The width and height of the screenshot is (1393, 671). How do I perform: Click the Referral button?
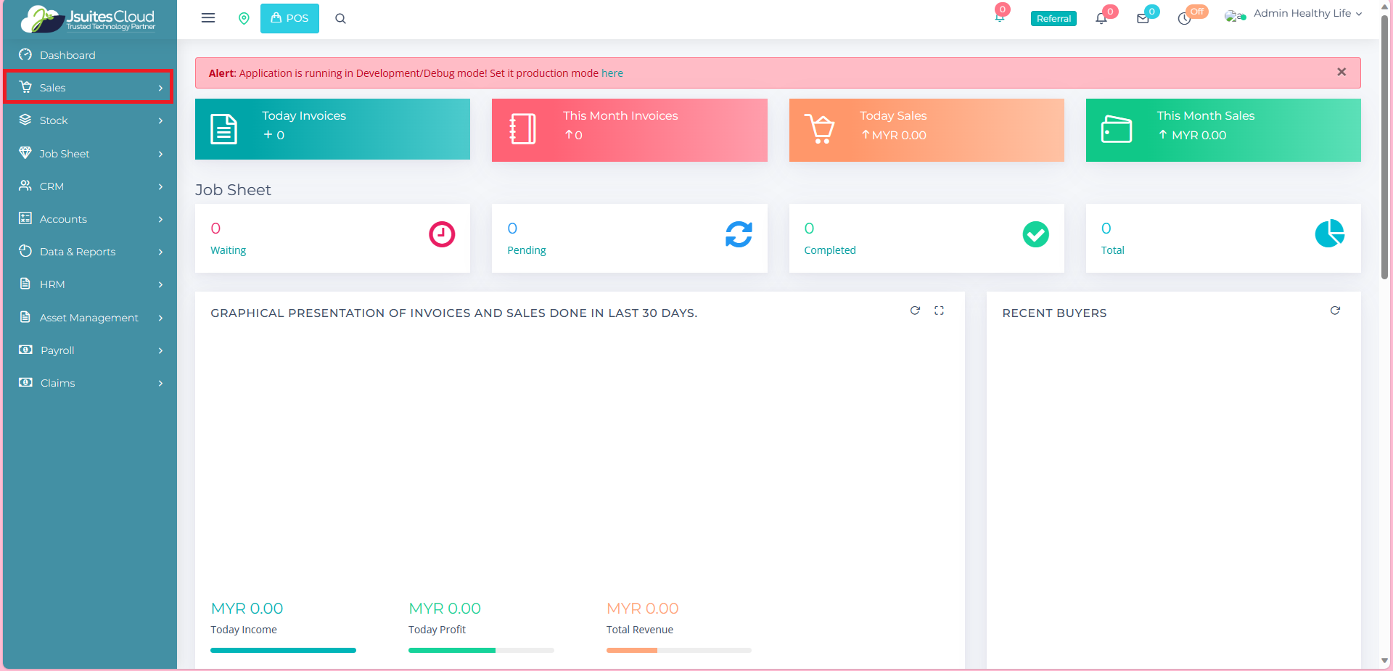pyautogui.click(x=1053, y=19)
